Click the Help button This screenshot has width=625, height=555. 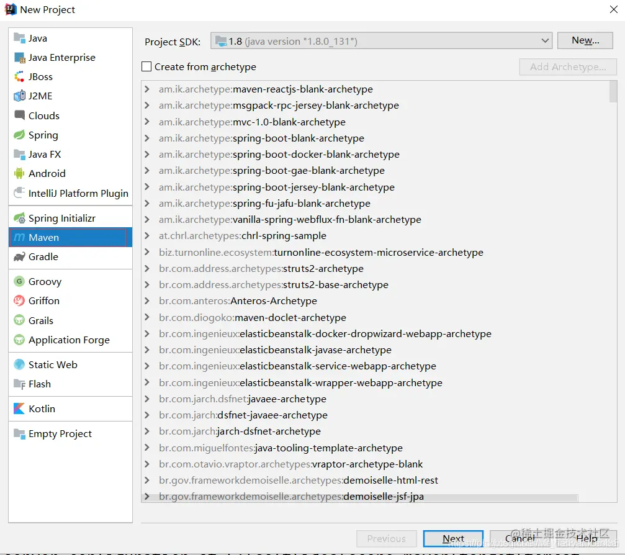point(587,539)
